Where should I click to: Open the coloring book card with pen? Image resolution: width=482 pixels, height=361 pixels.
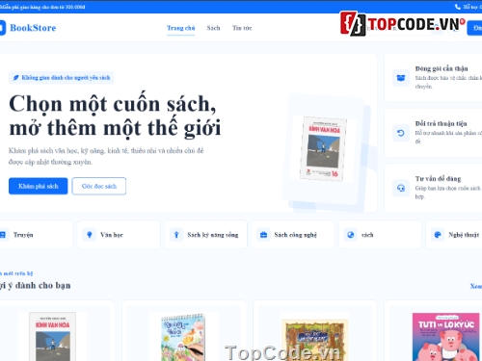[184, 331]
